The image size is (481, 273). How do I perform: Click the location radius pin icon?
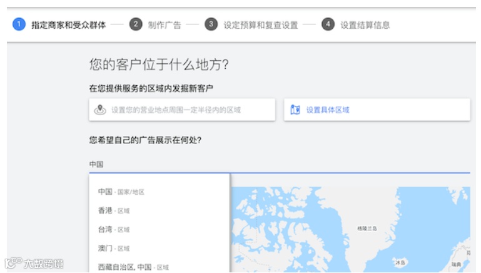100,110
